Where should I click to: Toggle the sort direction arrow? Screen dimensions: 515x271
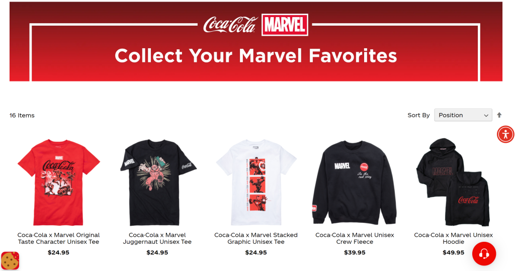pos(499,115)
